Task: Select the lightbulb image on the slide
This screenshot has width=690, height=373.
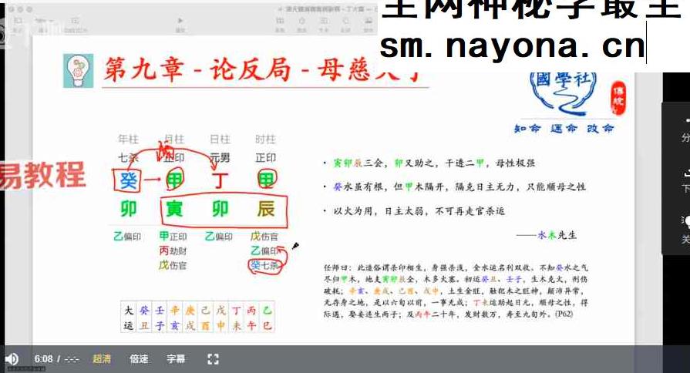Action: (79, 71)
